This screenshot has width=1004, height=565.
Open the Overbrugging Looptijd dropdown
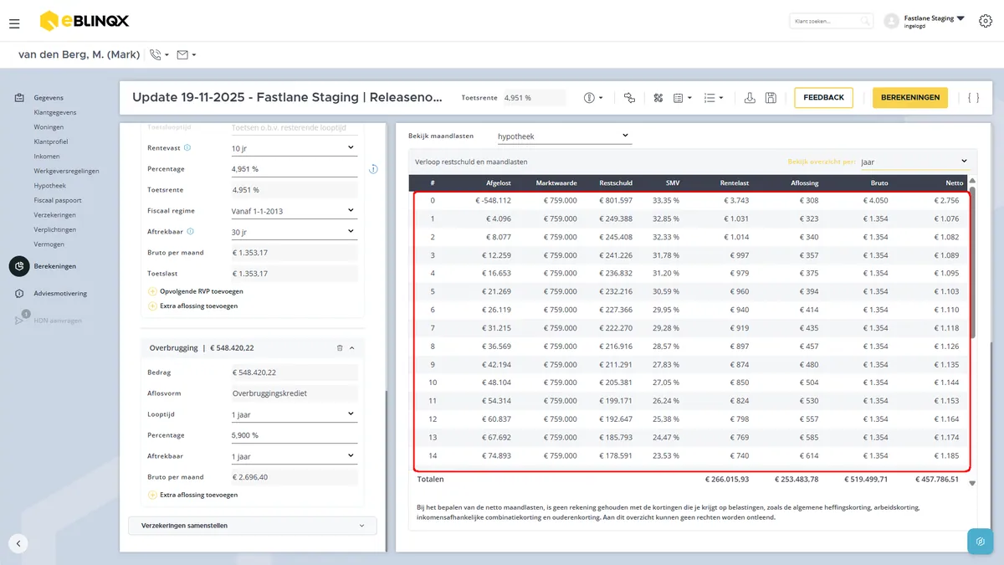[x=294, y=414]
